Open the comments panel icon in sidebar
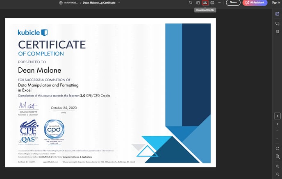282x179 pixels. (x=277, y=23)
